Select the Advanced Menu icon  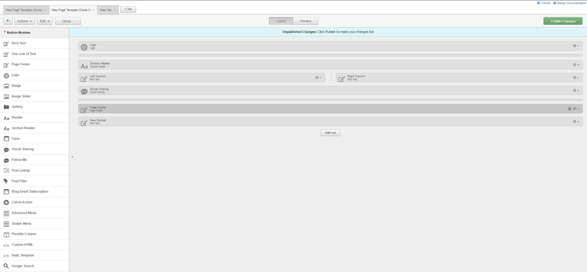click(x=6, y=213)
